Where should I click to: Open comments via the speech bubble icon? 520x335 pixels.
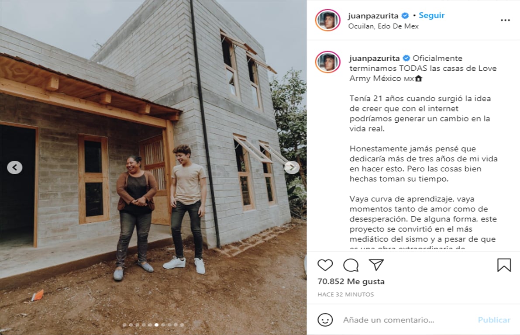coord(351,266)
